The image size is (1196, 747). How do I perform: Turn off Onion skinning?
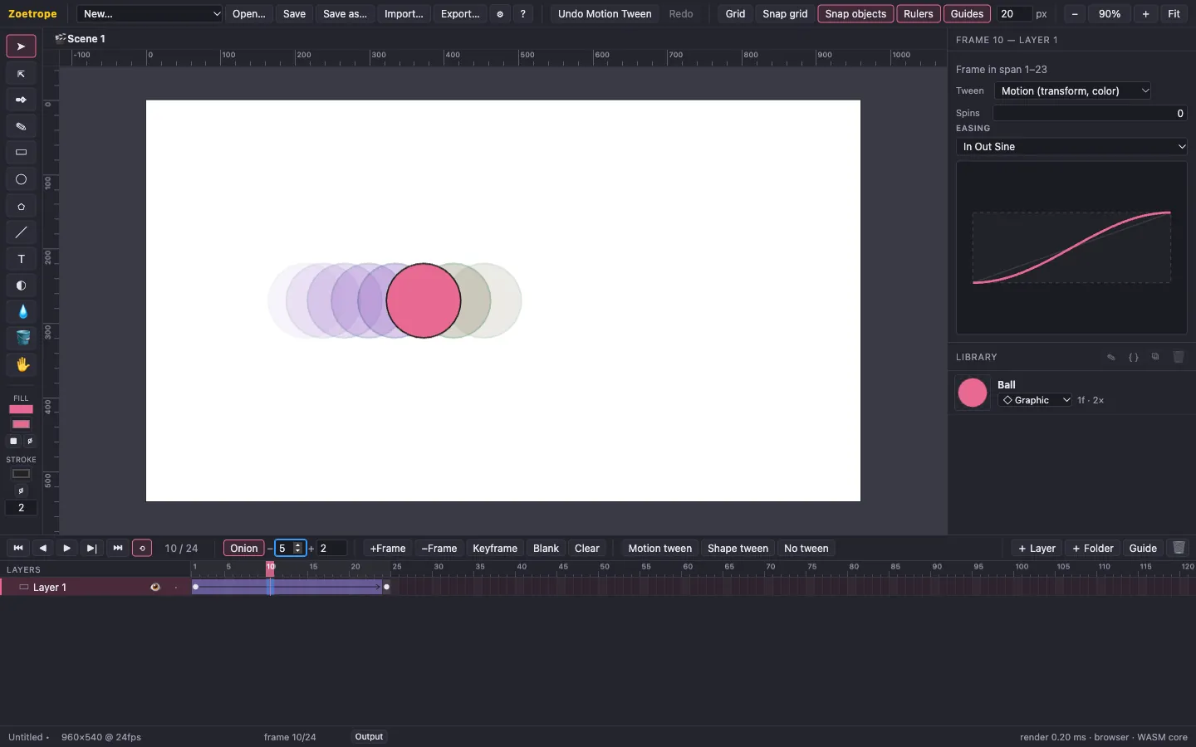point(244,548)
